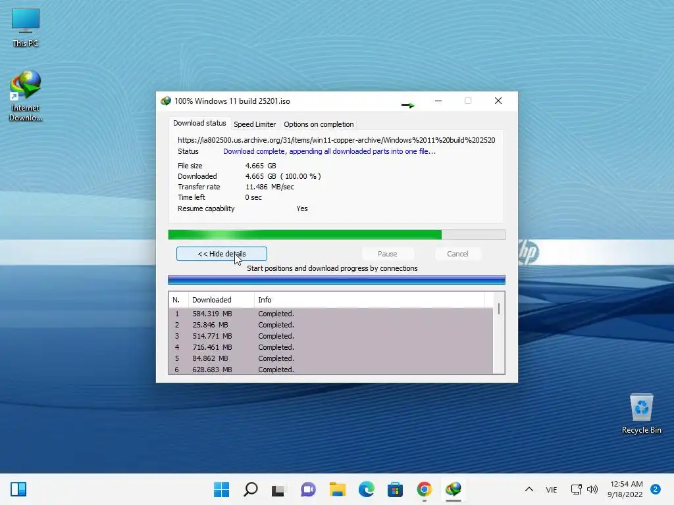Image resolution: width=674 pixels, height=505 pixels.
Task: Open Recycle Bin on desktop
Action: click(641, 414)
